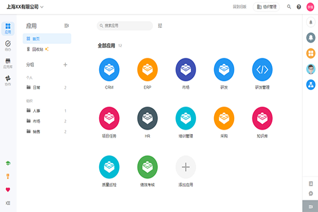Collapse the right sidebar panel

pos(311,206)
